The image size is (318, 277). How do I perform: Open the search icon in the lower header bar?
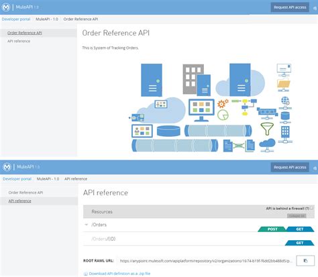[x=315, y=168]
